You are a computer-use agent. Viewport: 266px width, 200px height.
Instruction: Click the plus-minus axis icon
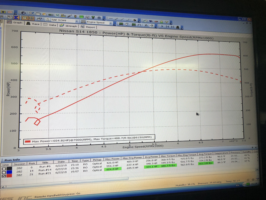click(10, 17)
